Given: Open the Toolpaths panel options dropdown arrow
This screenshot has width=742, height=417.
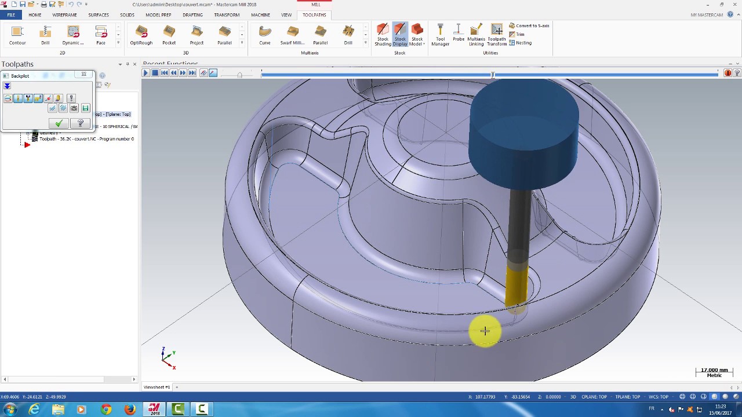Looking at the screenshot, I should (120, 64).
